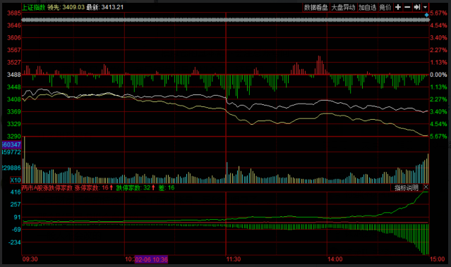Click the minus zoom-out icon
The image size is (451, 267).
pyautogui.click(x=407, y=7)
